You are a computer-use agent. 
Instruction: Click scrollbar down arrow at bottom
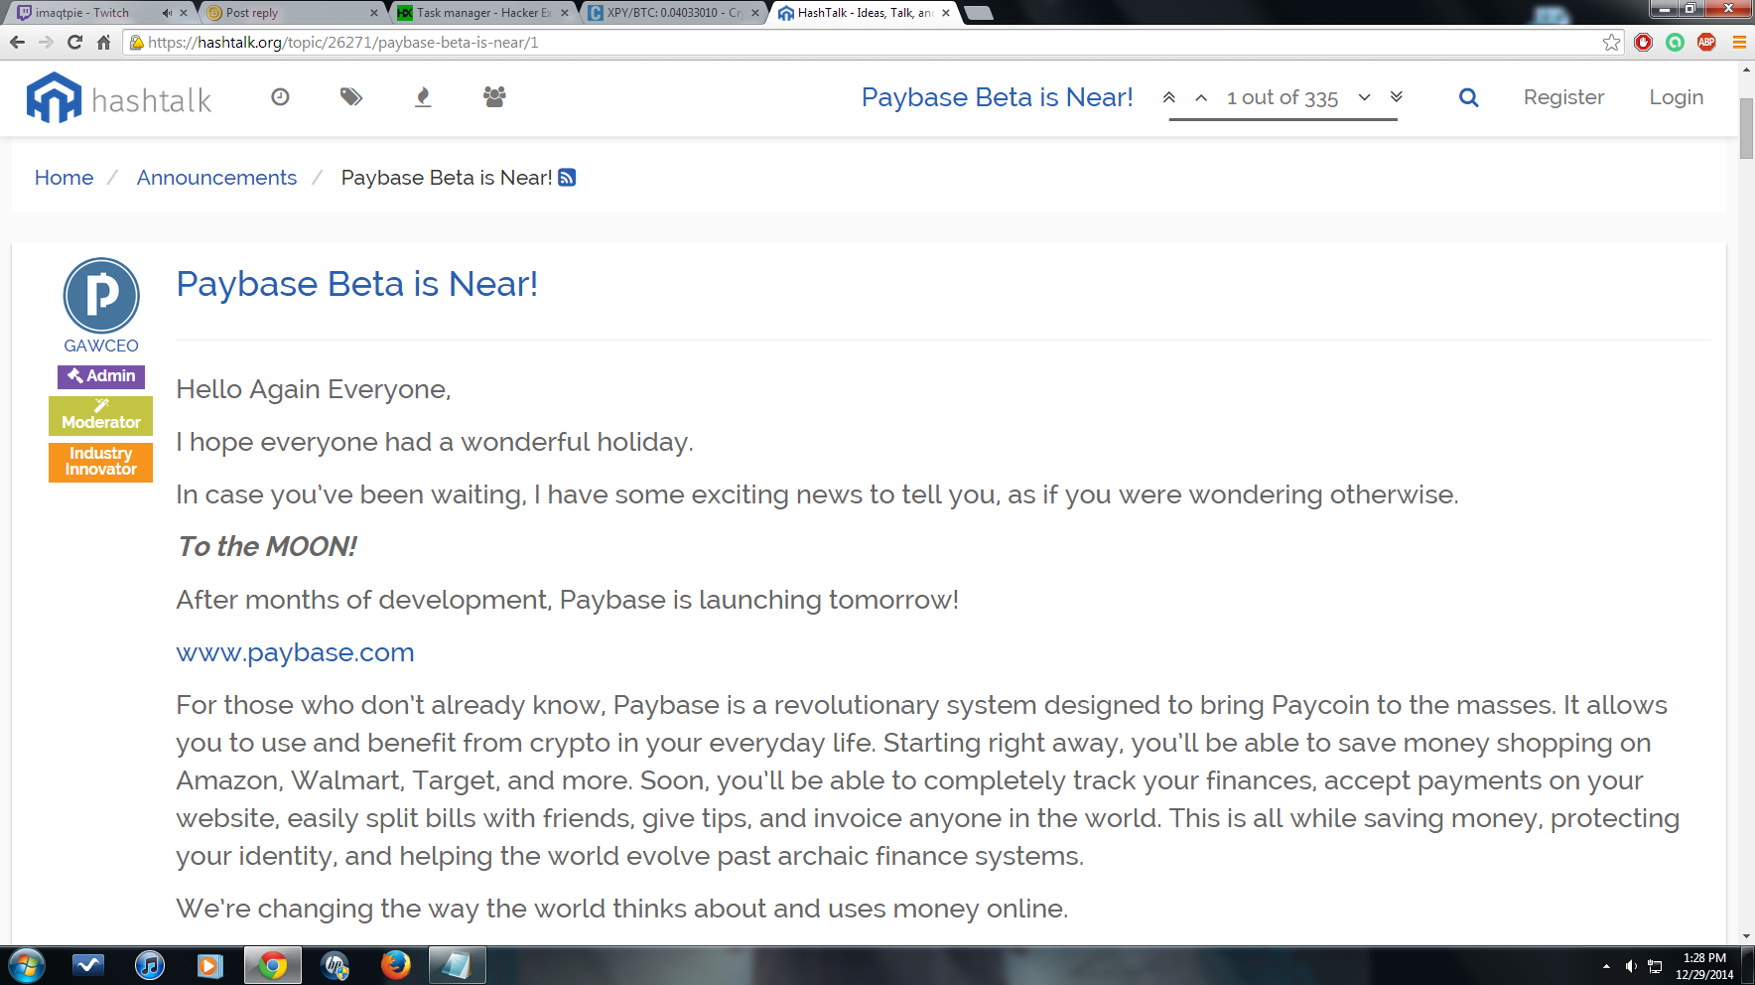coord(1747,935)
